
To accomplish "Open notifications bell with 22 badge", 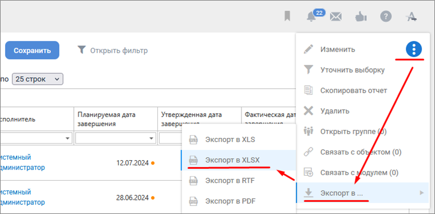I will [311, 17].
